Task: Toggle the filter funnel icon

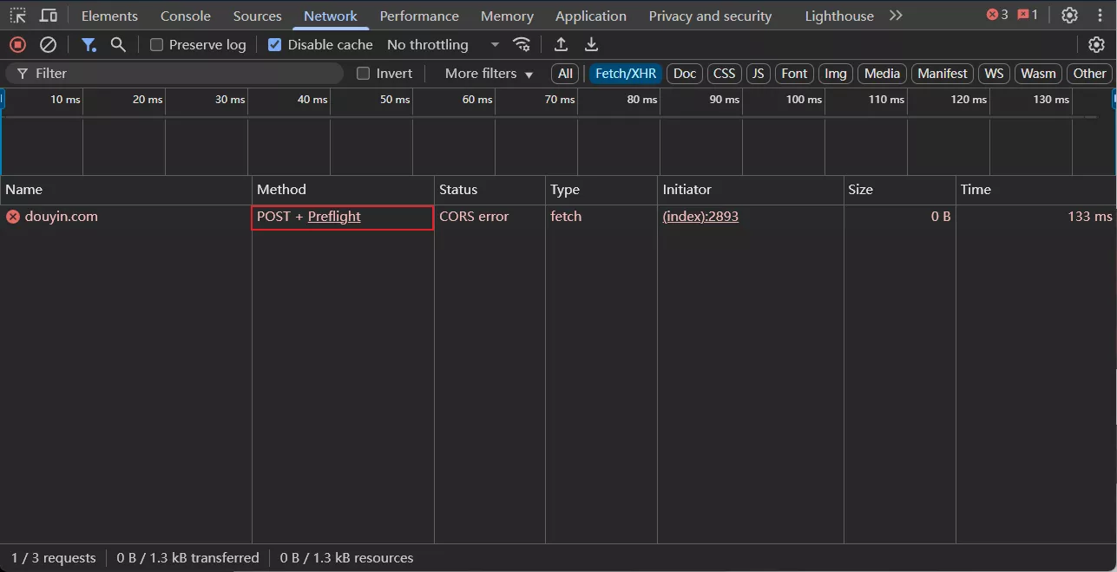Action: [x=89, y=44]
